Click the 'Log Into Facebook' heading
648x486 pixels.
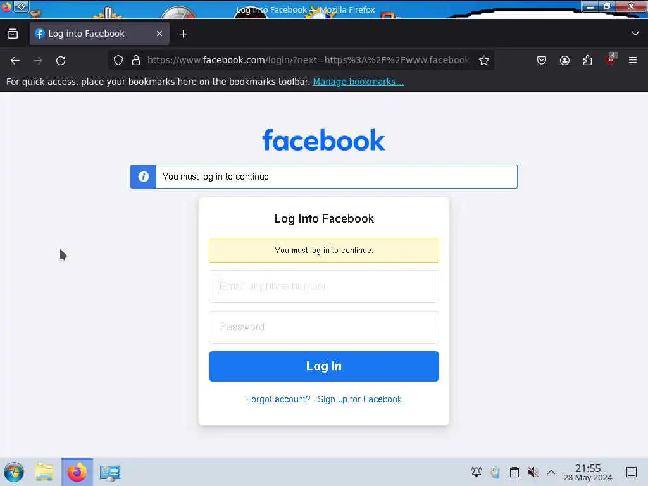point(324,218)
